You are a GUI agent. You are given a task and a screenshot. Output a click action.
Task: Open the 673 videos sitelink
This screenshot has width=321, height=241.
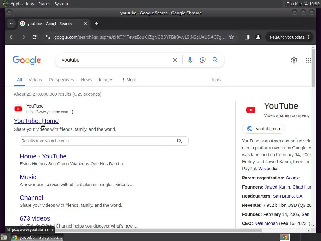tap(35, 218)
